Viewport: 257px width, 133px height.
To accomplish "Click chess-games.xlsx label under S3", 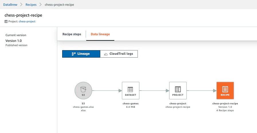I will click(83, 107).
